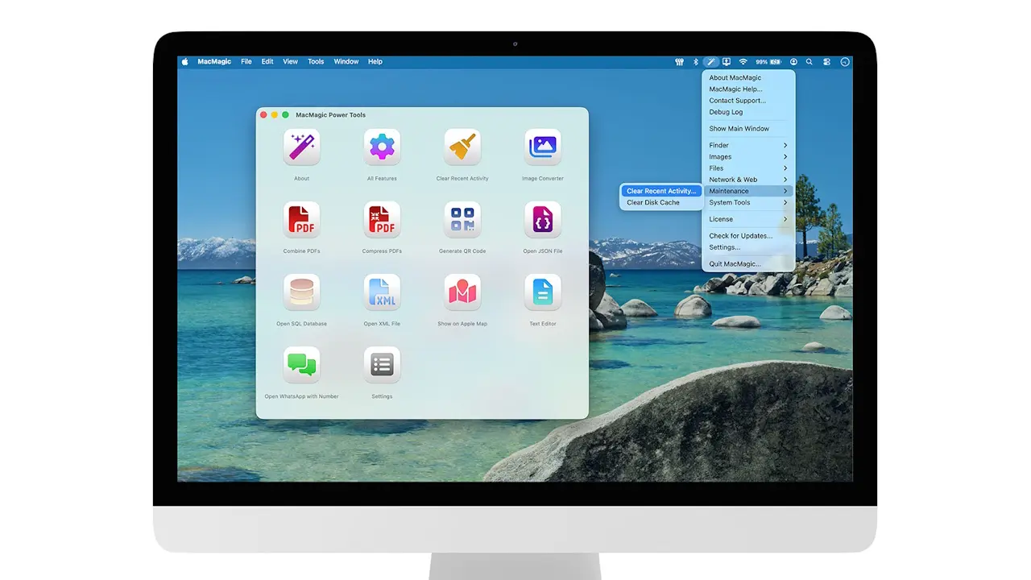Open the View menu
Viewport: 1031px width, 580px height.
tap(291, 61)
